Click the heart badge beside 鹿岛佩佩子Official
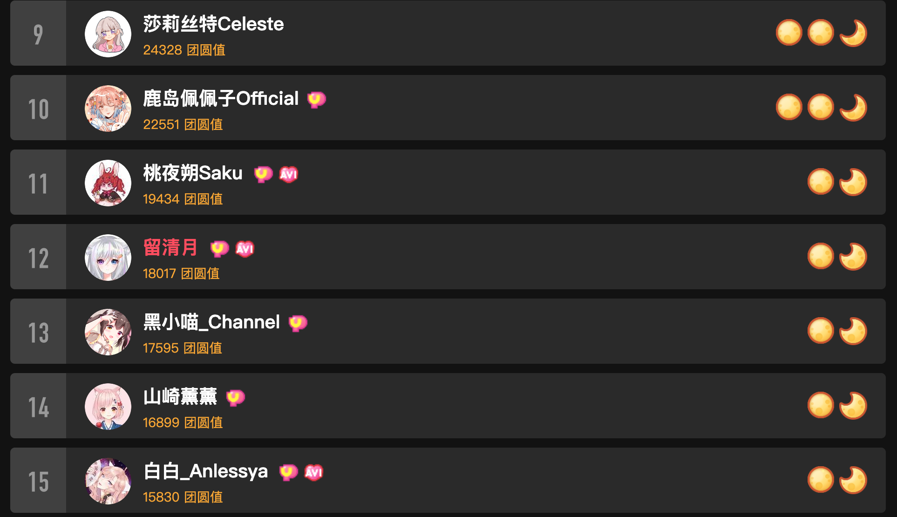Viewport: 897px width, 517px height. (317, 99)
